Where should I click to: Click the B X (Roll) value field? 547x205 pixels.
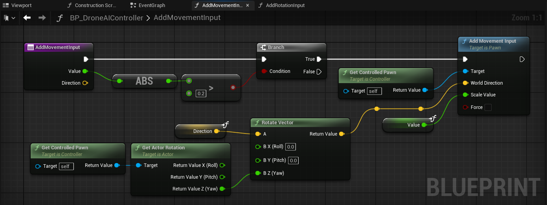(x=291, y=147)
